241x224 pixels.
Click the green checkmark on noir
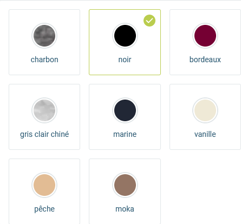tap(149, 21)
